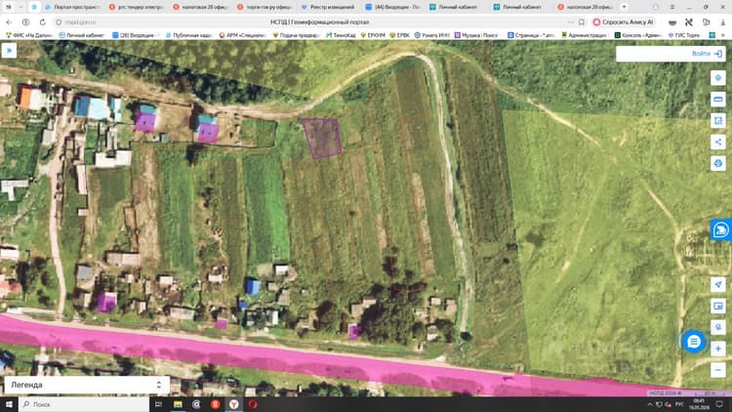Open the notification center icon

tap(719, 404)
